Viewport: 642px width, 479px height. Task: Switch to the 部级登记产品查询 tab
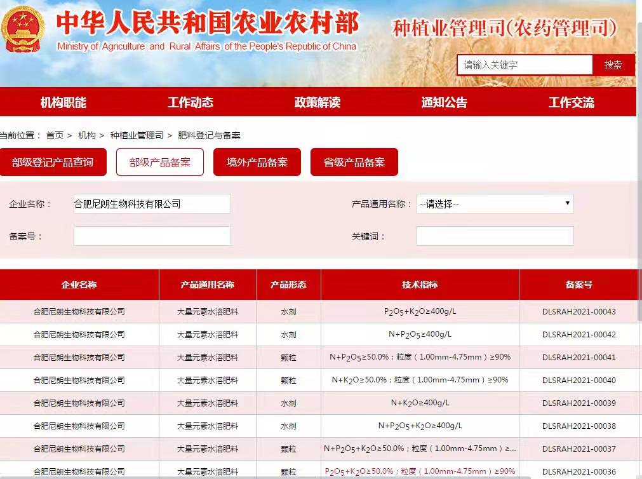click(x=53, y=162)
